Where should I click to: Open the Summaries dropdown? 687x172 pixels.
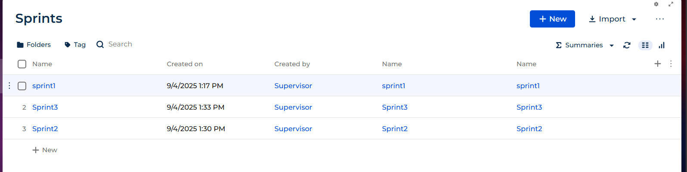(585, 45)
